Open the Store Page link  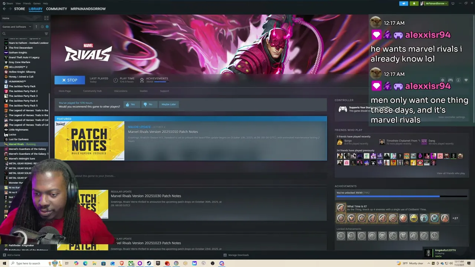point(65,91)
